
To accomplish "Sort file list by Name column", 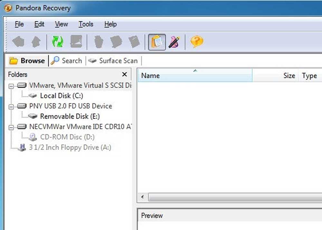I will pyautogui.click(x=195, y=75).
